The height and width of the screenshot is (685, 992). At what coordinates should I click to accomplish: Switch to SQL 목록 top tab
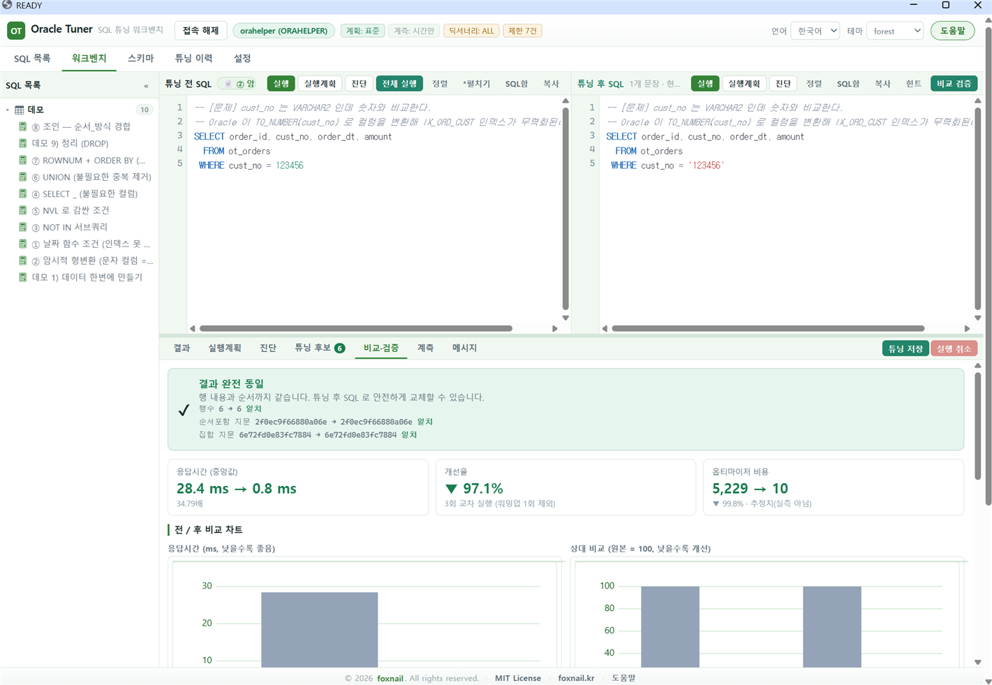pyautogui.click(x=32, y=59)
